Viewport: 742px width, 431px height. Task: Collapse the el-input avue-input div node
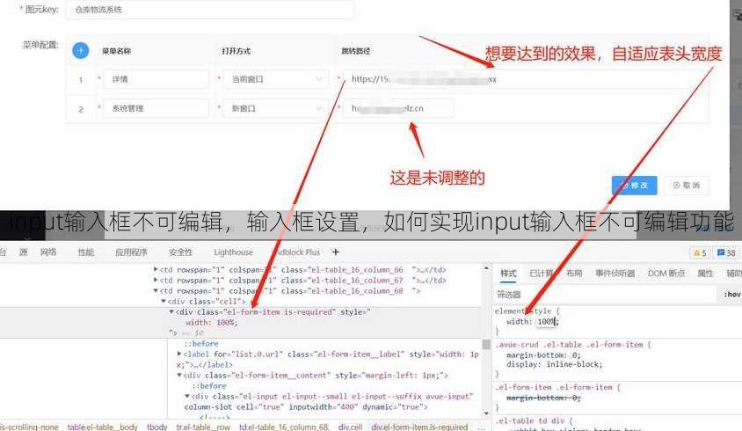click(x=187, y=396)
